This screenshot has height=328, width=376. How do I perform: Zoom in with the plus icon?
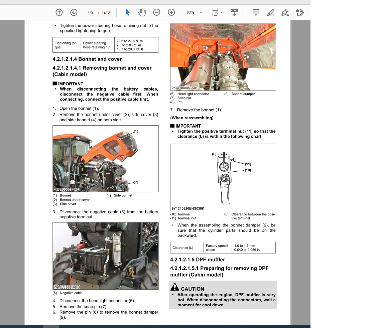pos(171,12)
